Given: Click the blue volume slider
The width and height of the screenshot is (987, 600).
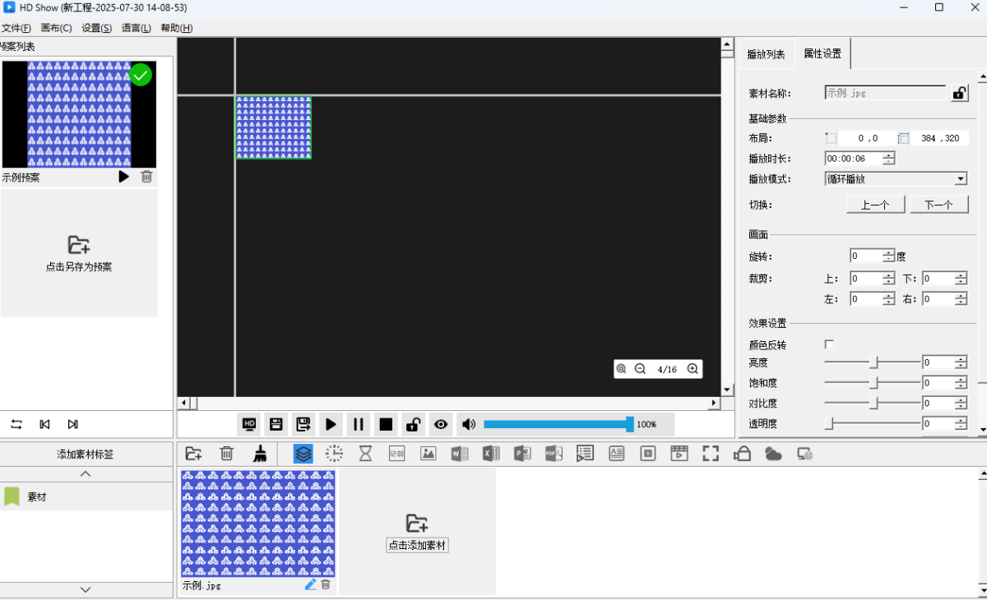Looking at the screenshot, I should point(558,425).
